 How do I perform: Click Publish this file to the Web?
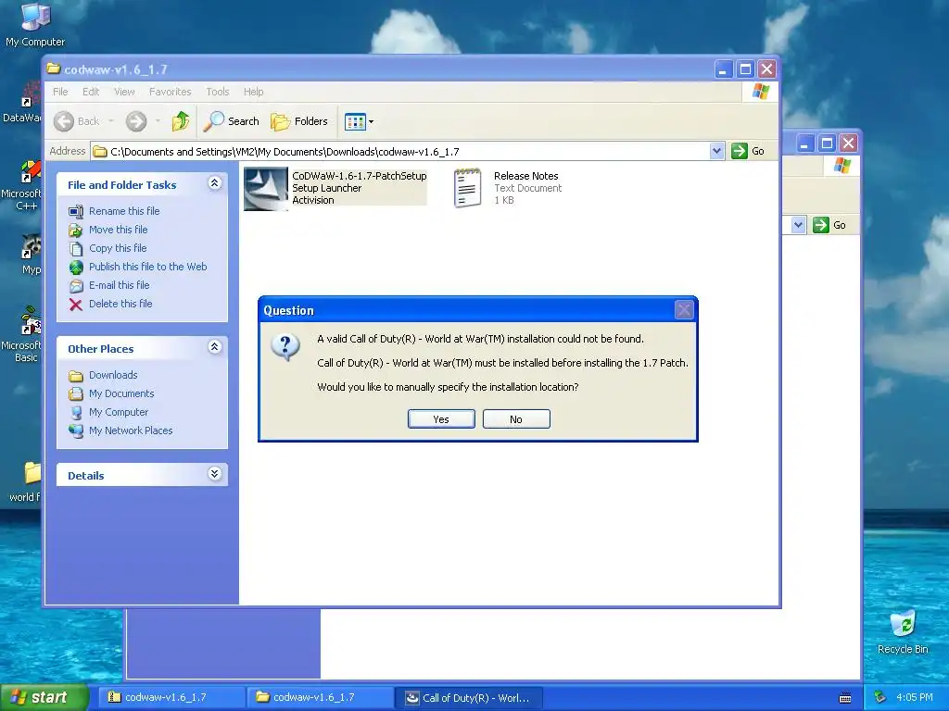click(x=147, y=267)
